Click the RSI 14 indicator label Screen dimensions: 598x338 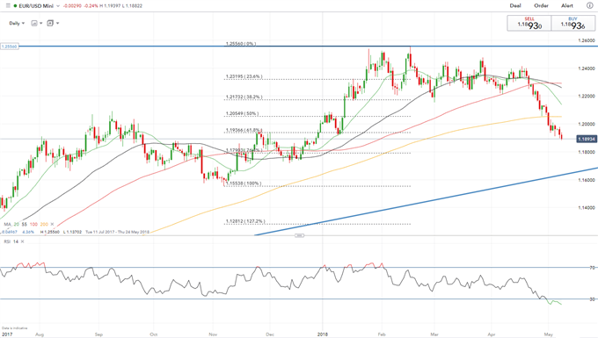coord(11,241)
